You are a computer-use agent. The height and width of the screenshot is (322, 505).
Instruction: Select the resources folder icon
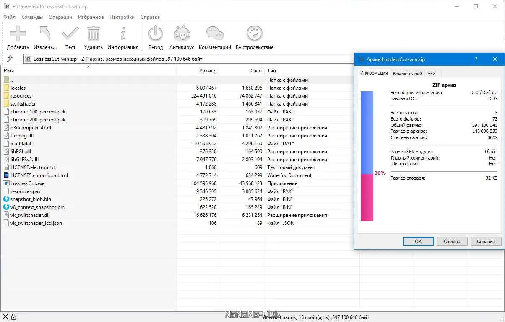6,96
